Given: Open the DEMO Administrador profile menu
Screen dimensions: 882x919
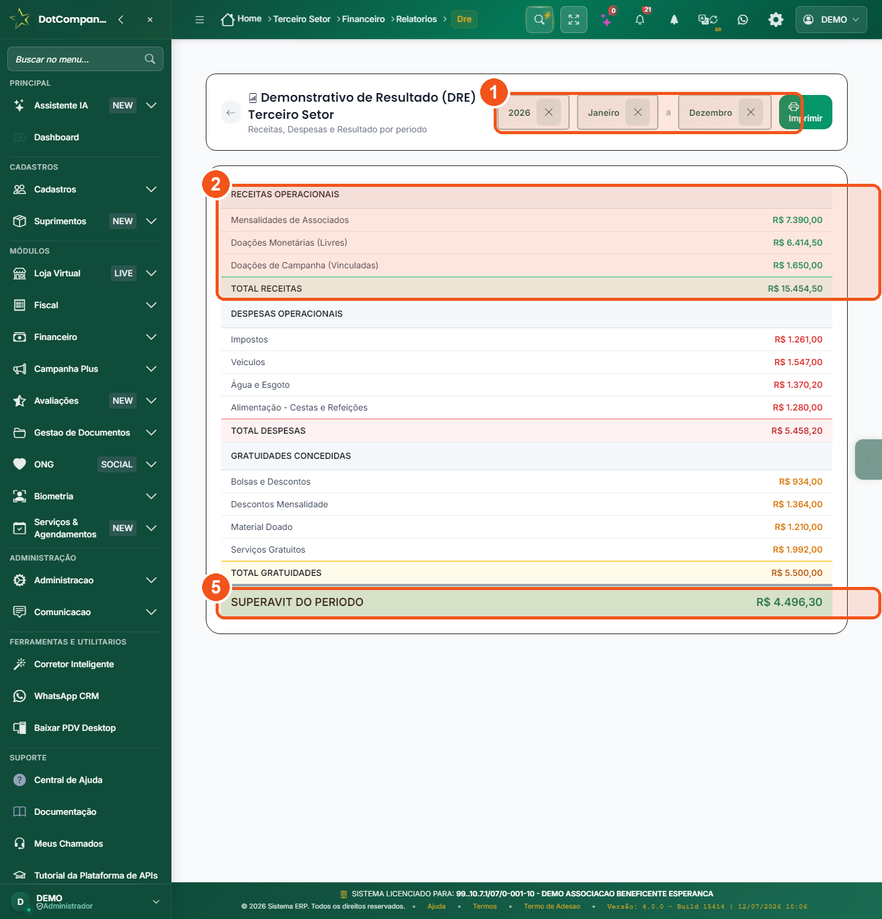Looking at the screenshot, I should point(85,902).
